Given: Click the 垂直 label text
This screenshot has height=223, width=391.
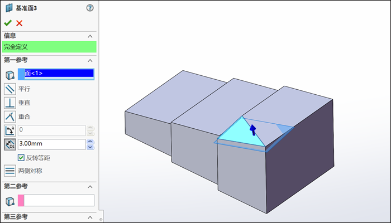Looking at the screenshot, I should (24, 103).
